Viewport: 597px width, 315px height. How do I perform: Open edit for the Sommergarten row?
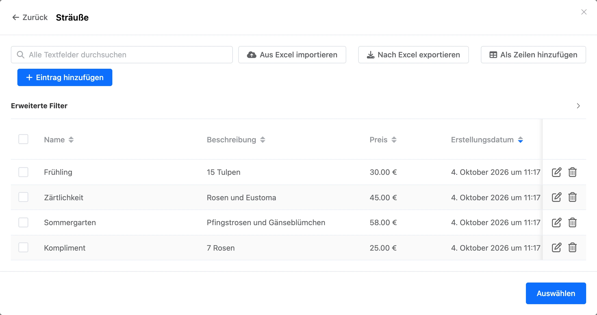556,222
